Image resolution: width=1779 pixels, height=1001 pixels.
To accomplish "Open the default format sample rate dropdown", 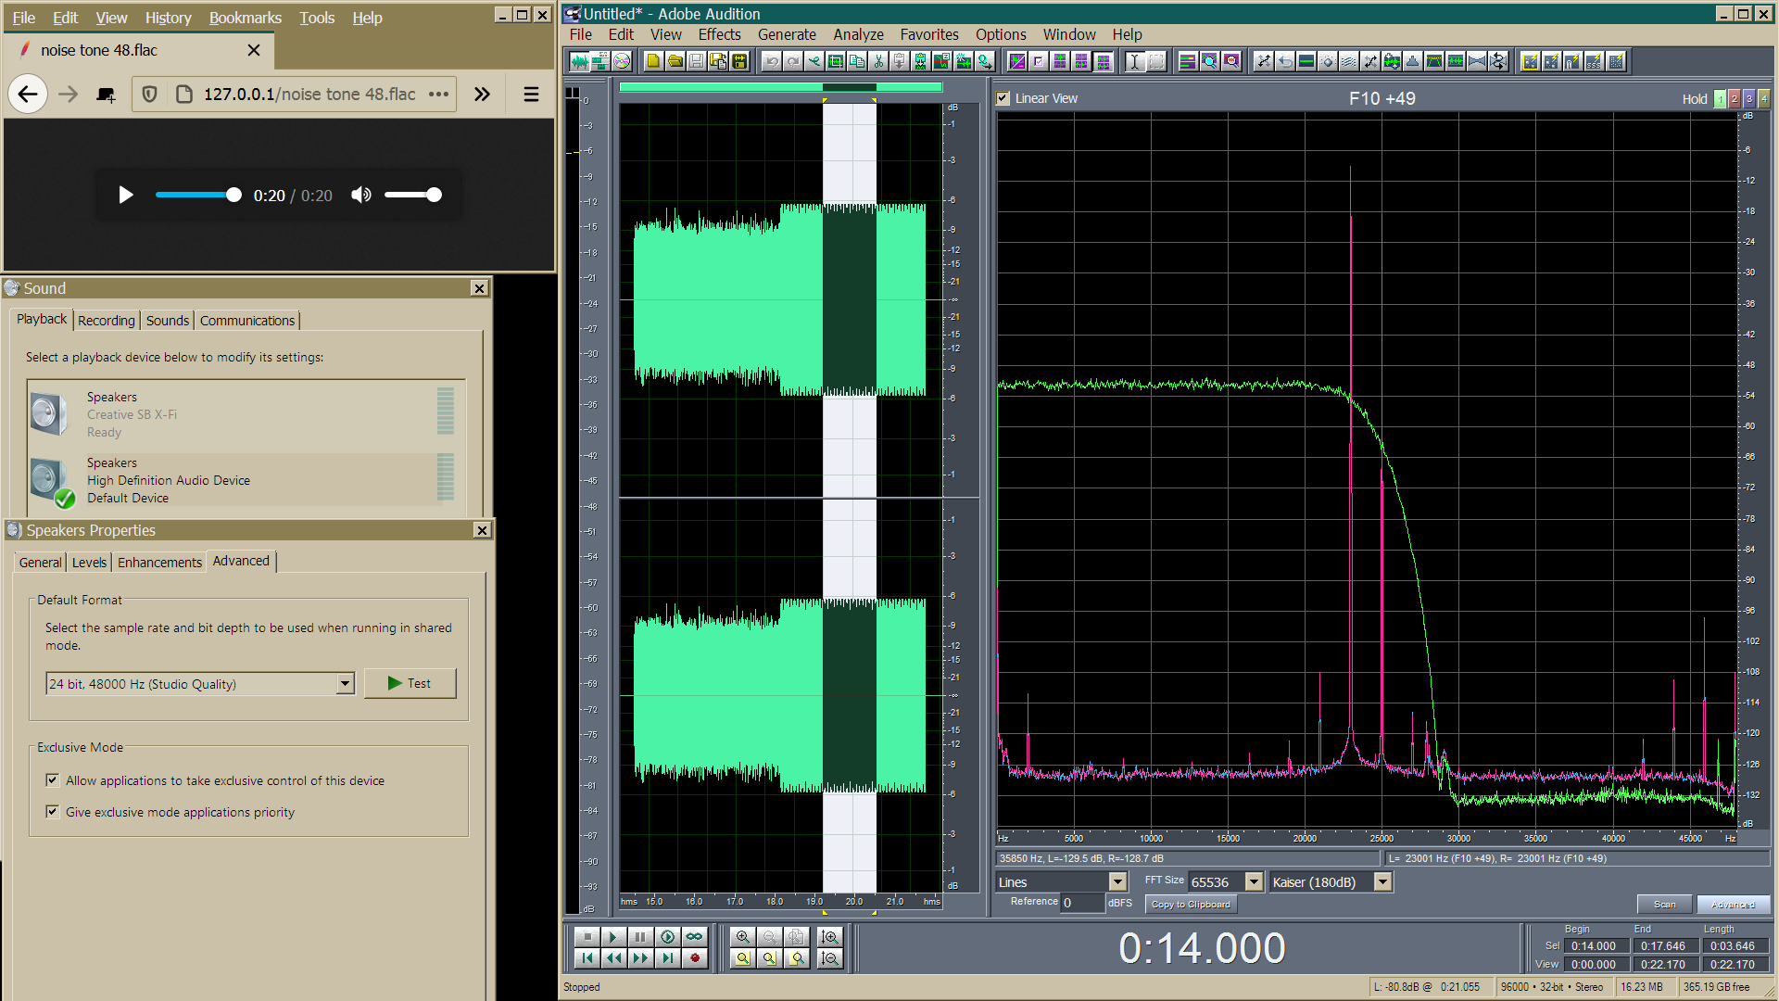I will (x=345, y=684).
